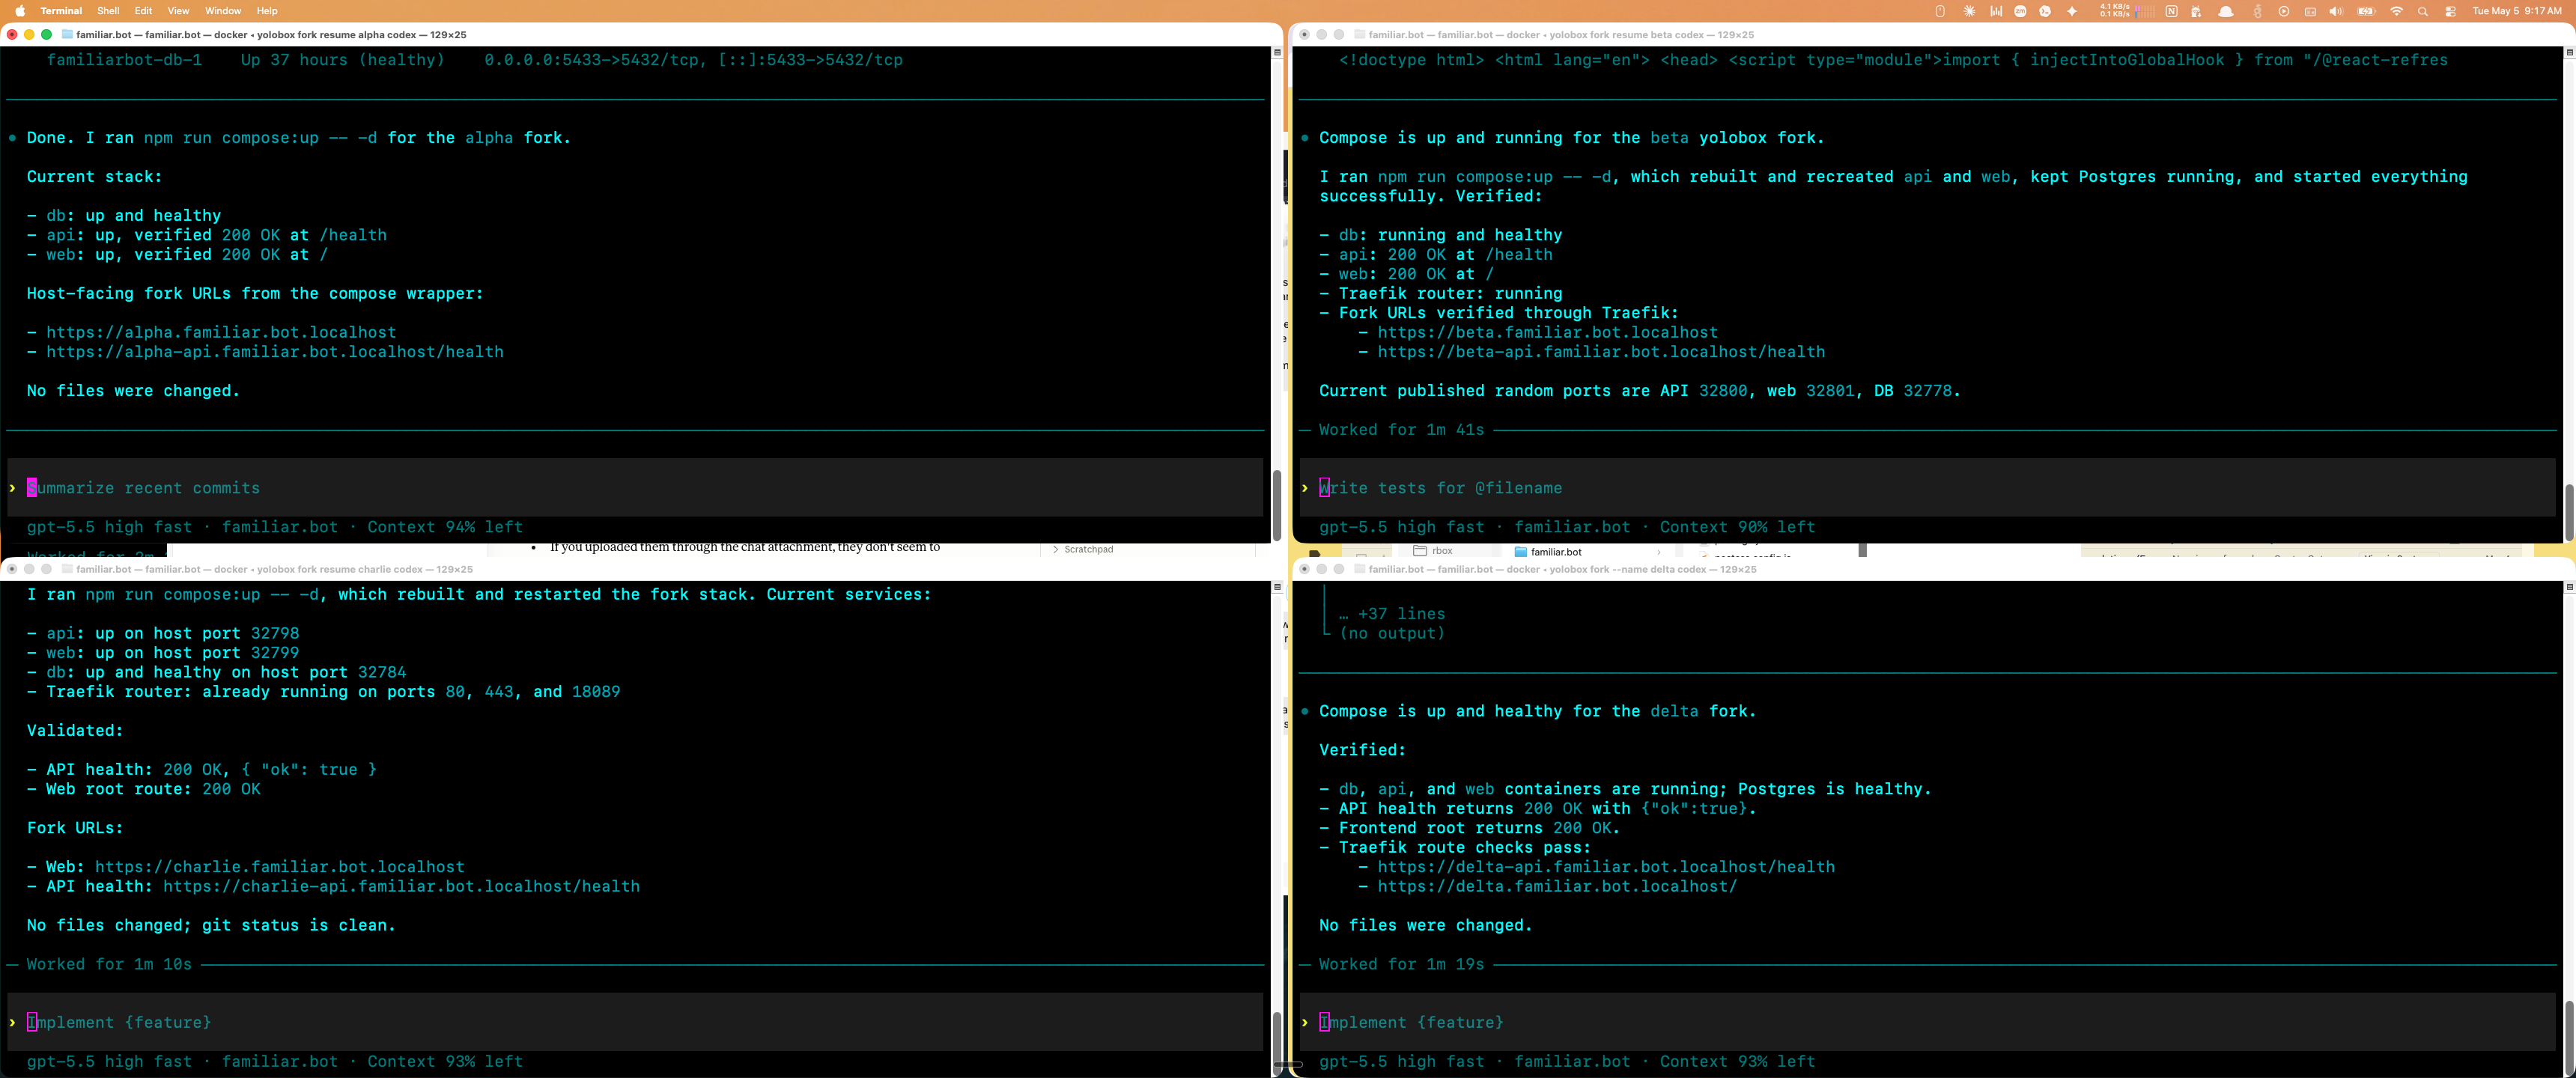
Task: Expand the Scratchpad chevron in background window
Action: coord(1056,549)
